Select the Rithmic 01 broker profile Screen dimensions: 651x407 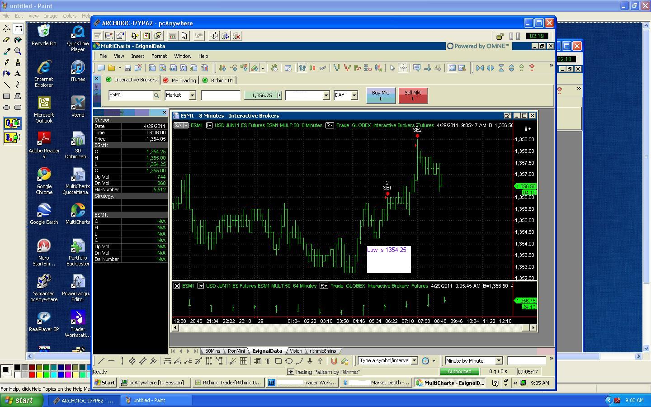[x=218, y=80]
